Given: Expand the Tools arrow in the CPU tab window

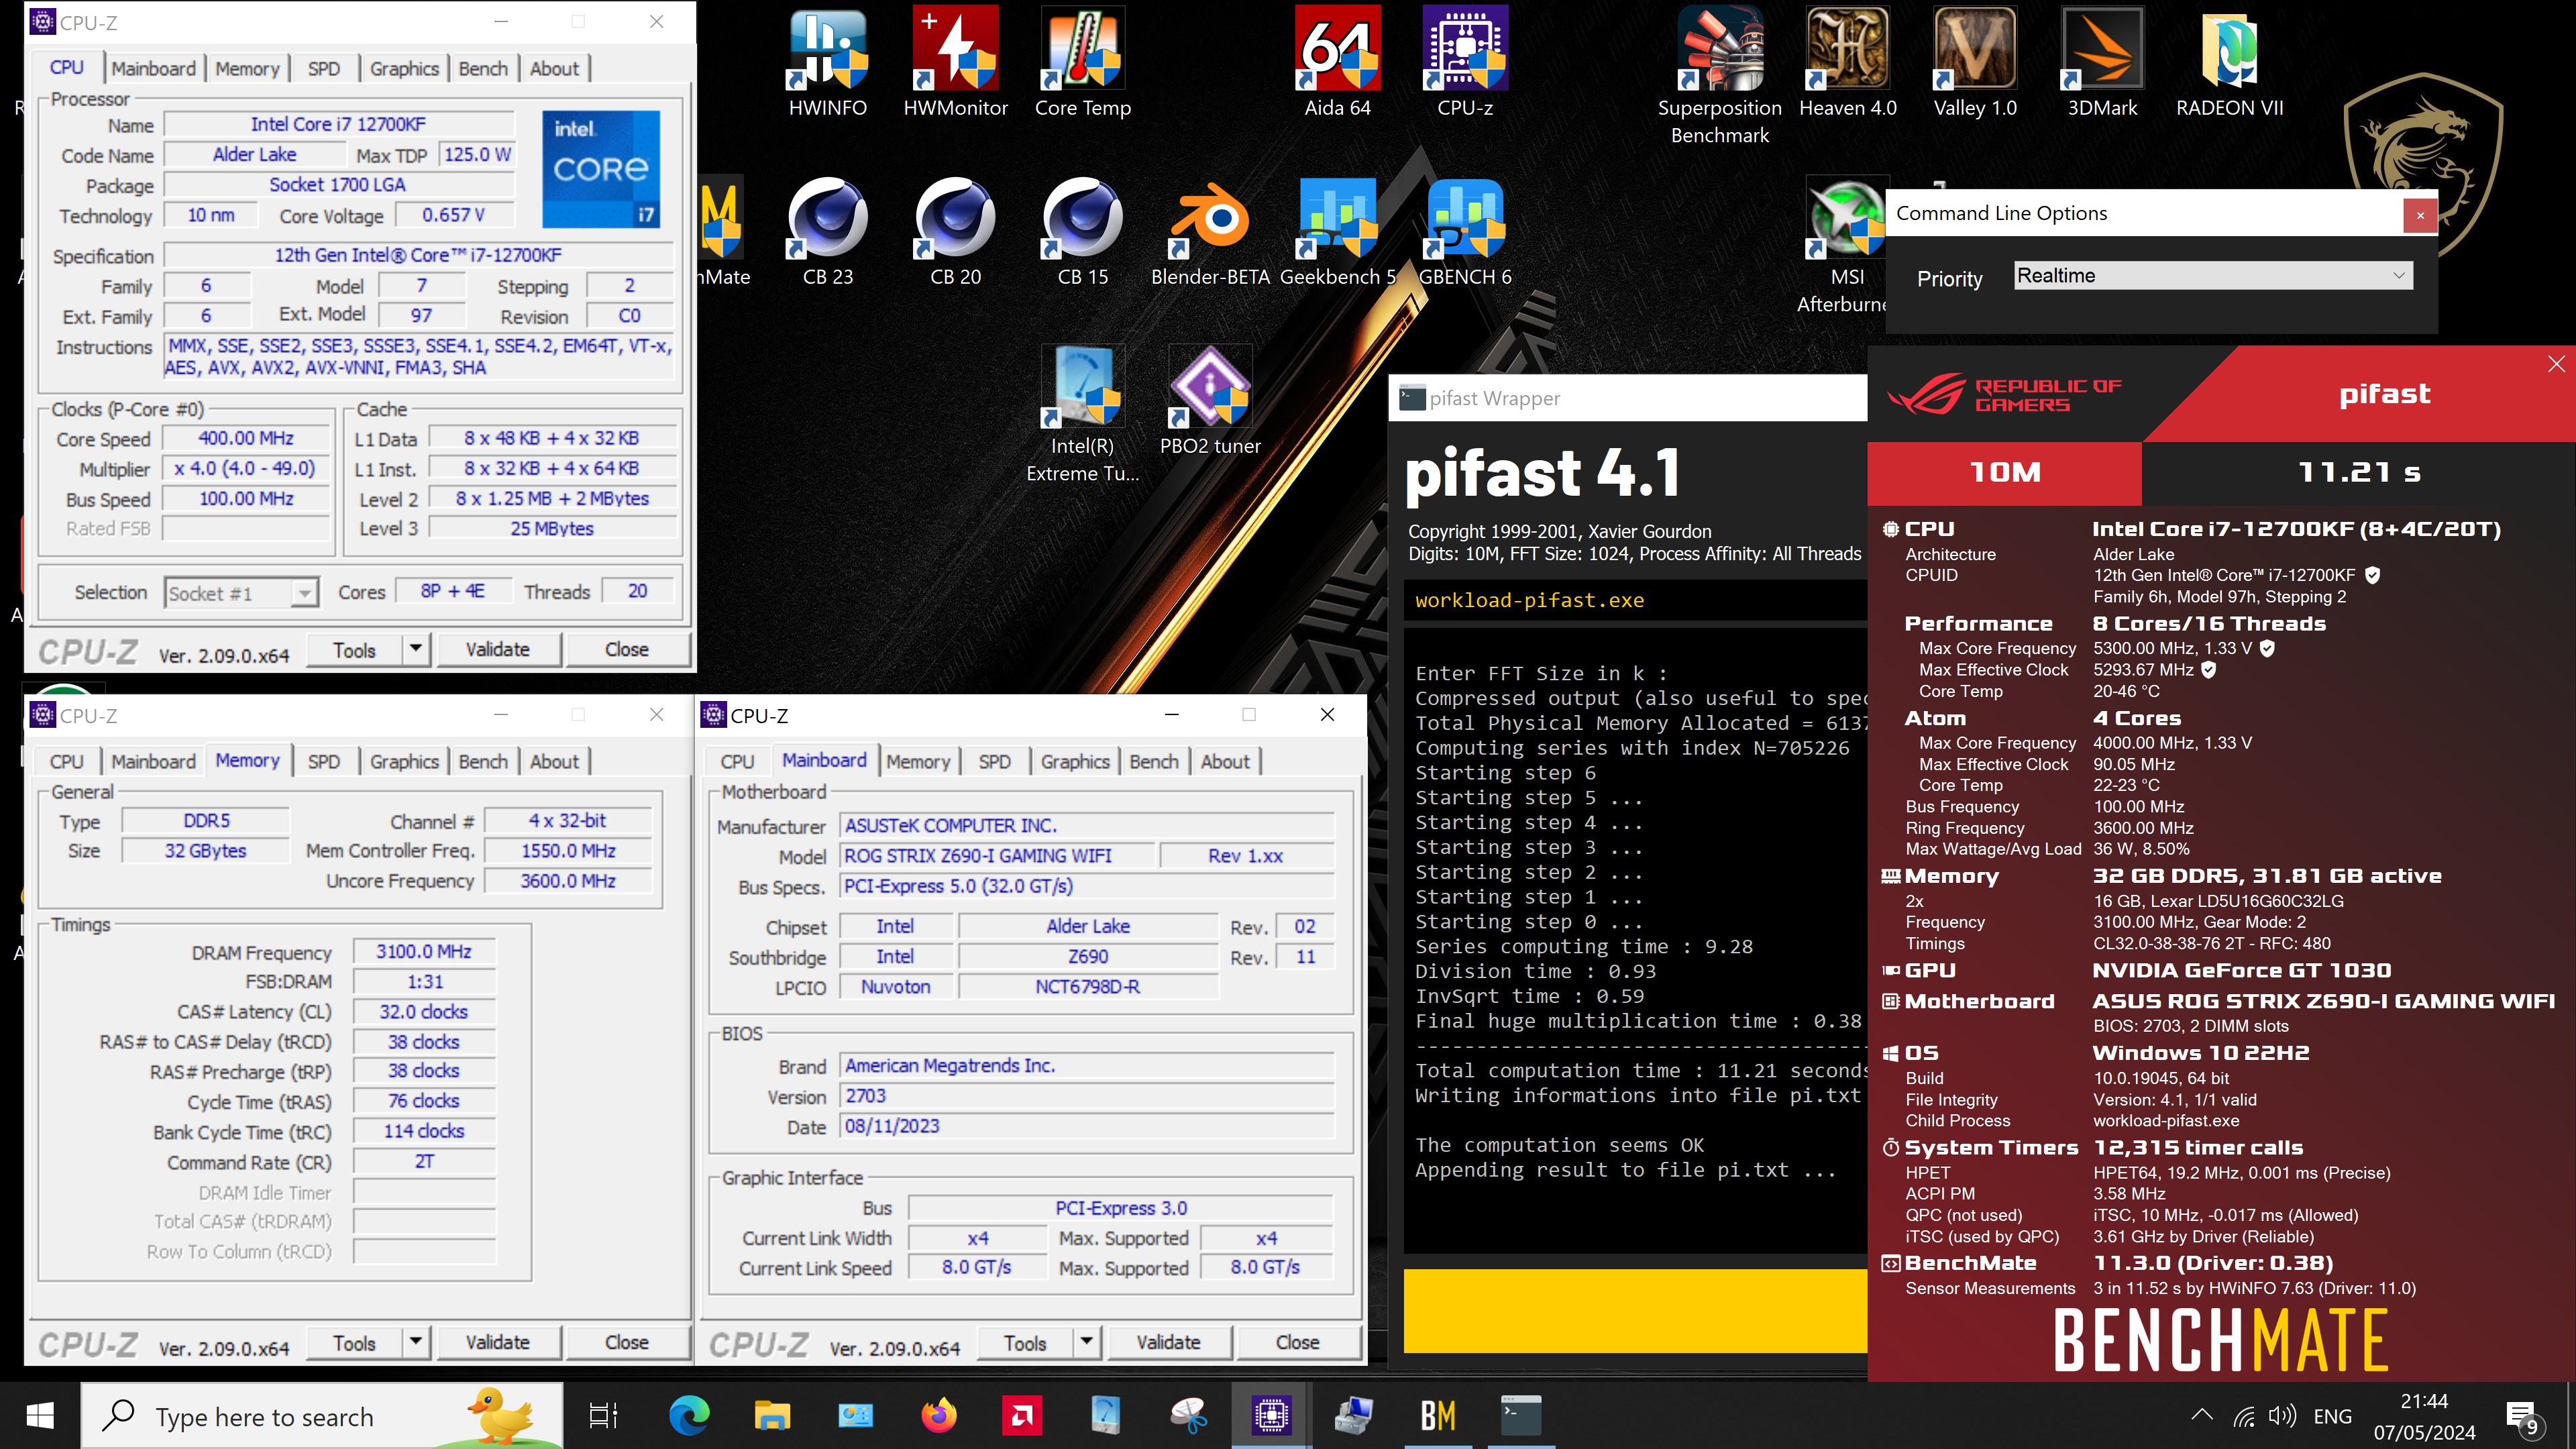Looking at the screenshot, I should 416,649.
